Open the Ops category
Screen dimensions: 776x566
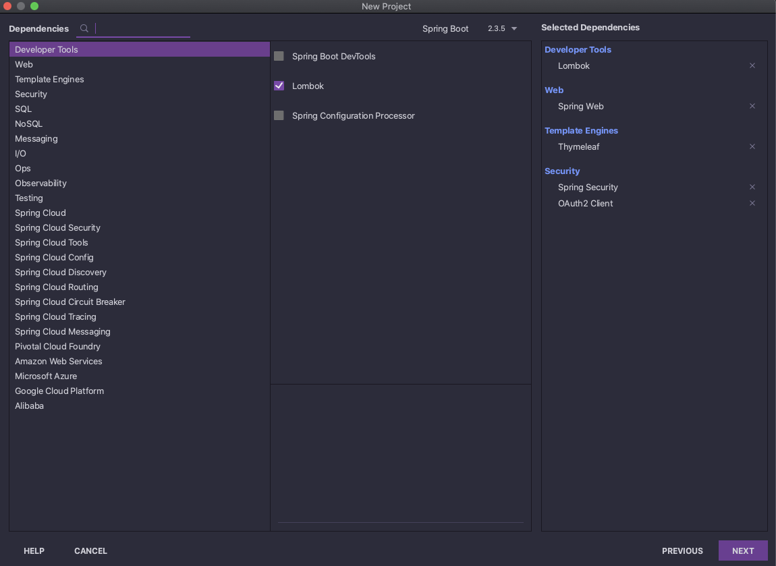tap(140, 168)
